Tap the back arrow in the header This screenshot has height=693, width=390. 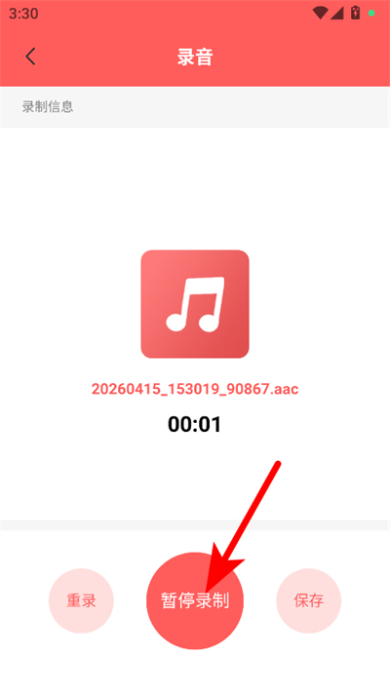point(30,57)
